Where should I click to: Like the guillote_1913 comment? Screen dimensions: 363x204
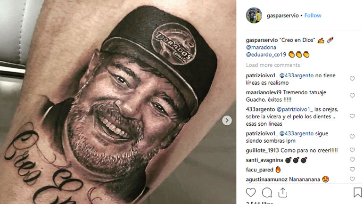(x=352, y=150)
